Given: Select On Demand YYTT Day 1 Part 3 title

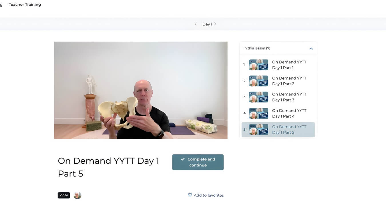Looking at the screenshot, I should (289, 97).
